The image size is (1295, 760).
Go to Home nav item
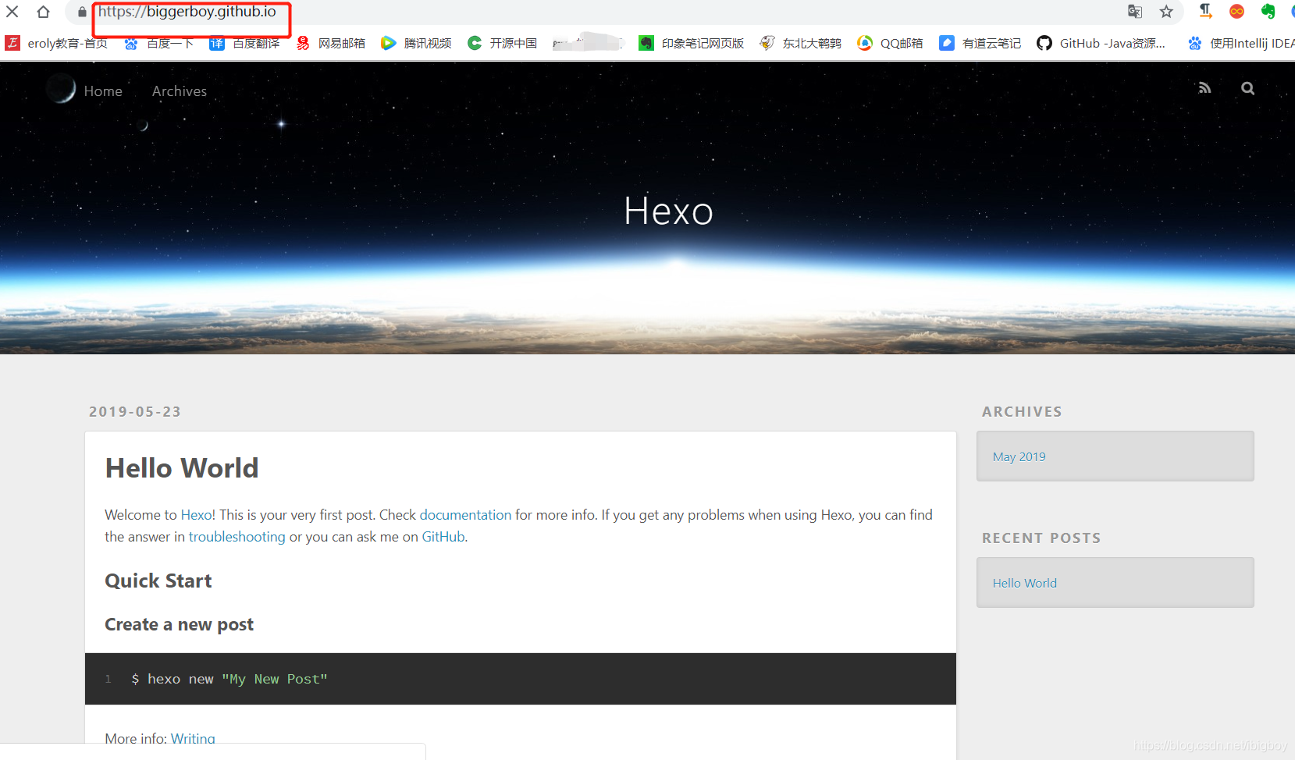coord(103,91)
